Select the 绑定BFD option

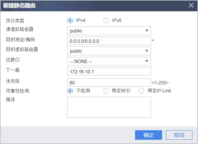(106, 91)
